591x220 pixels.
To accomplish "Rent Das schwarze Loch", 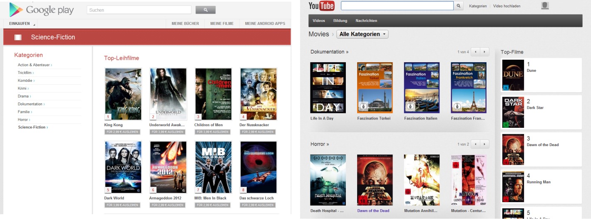I will point(258,205).
